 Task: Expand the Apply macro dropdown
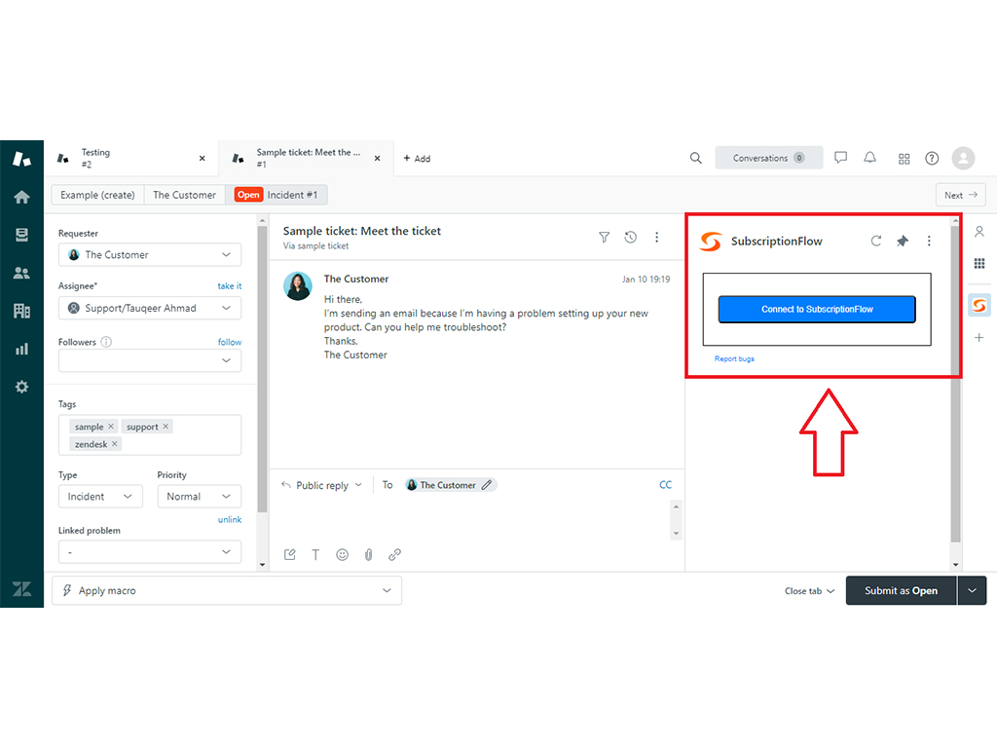point(226,590)
